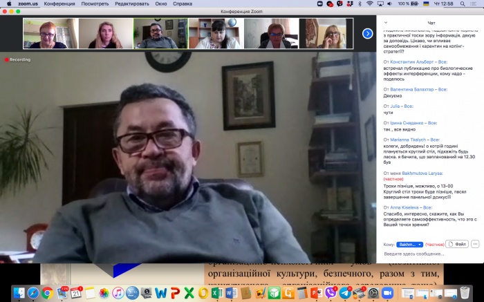Click the clock showing Чт 12:58
This screenshot has width=484, height=302.
(x=444, y=3)
